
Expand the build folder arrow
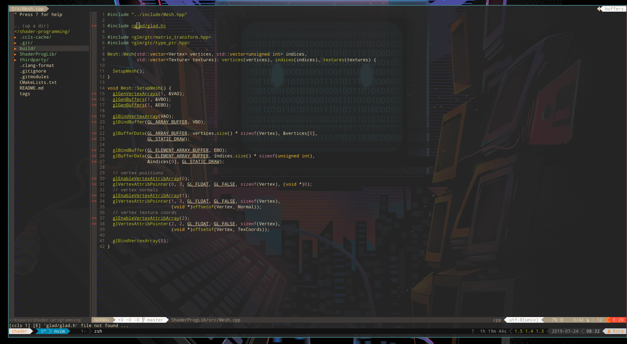pyautogui.click(x=16, y=49)
